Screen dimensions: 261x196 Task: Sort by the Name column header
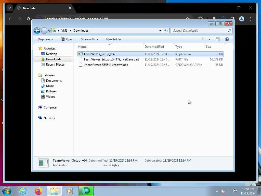point(110,47)
